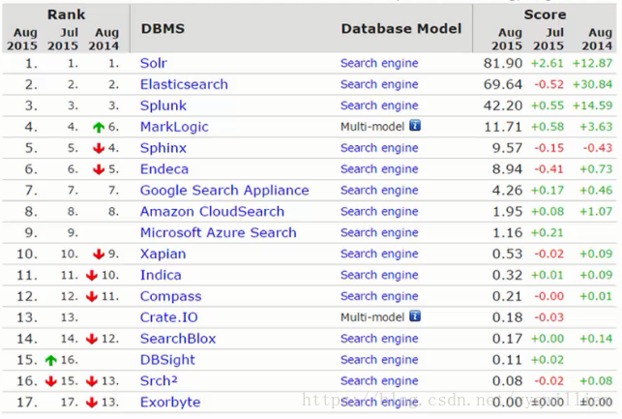
Task: Click the Multi-model text in MarkLogic row
Action: pos(372,127)
